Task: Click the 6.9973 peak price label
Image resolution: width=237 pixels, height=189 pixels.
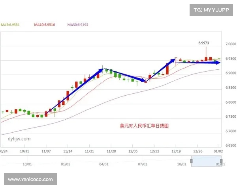Action: click(x=203, y=43)
